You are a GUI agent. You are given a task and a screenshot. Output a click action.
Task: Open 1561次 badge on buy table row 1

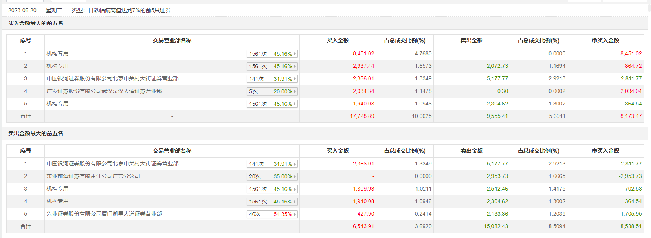coord(272,54)
